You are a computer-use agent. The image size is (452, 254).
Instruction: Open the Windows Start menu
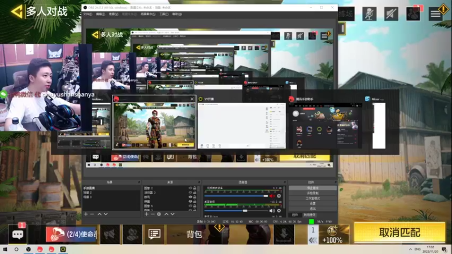click(x=5, y=249)
